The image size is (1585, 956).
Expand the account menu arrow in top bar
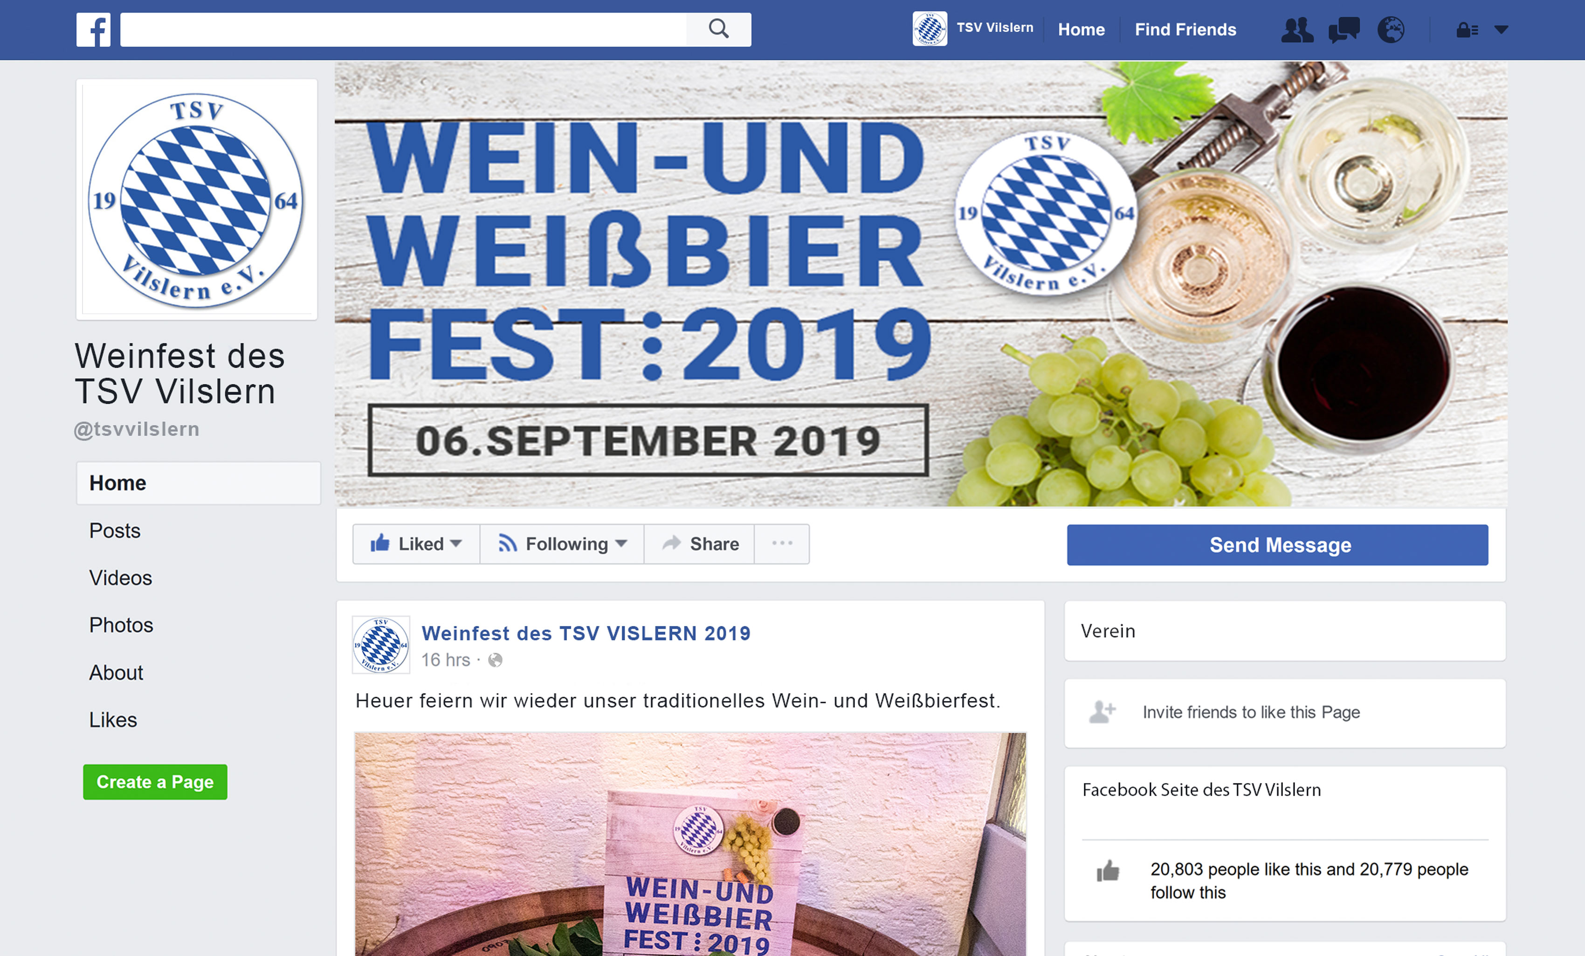1502,29
